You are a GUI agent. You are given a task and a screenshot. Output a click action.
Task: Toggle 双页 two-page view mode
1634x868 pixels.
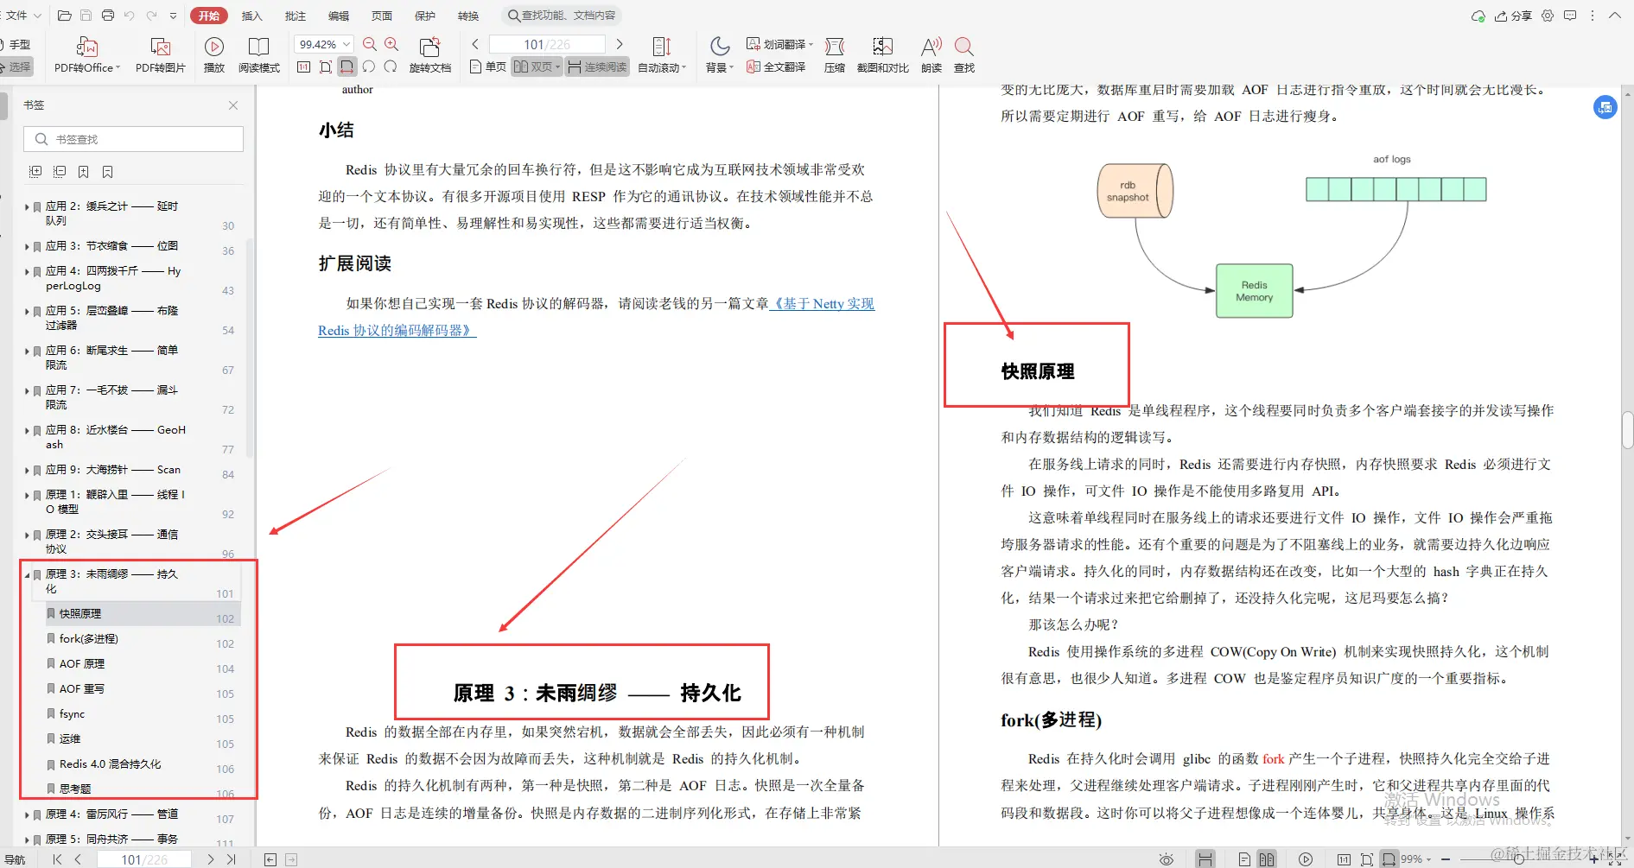[x=534, y=66]
